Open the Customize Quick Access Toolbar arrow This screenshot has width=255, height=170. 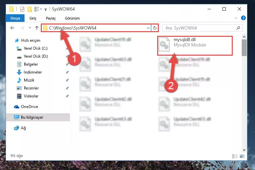(x=46, y=9)
